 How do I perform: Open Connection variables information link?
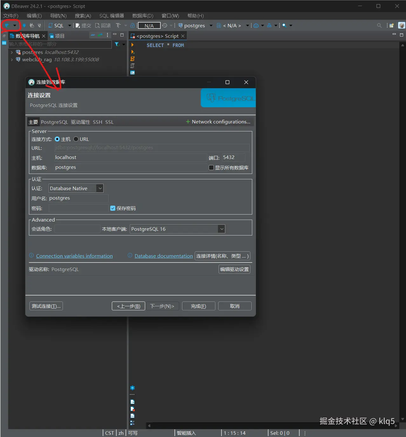pos(74,256)
